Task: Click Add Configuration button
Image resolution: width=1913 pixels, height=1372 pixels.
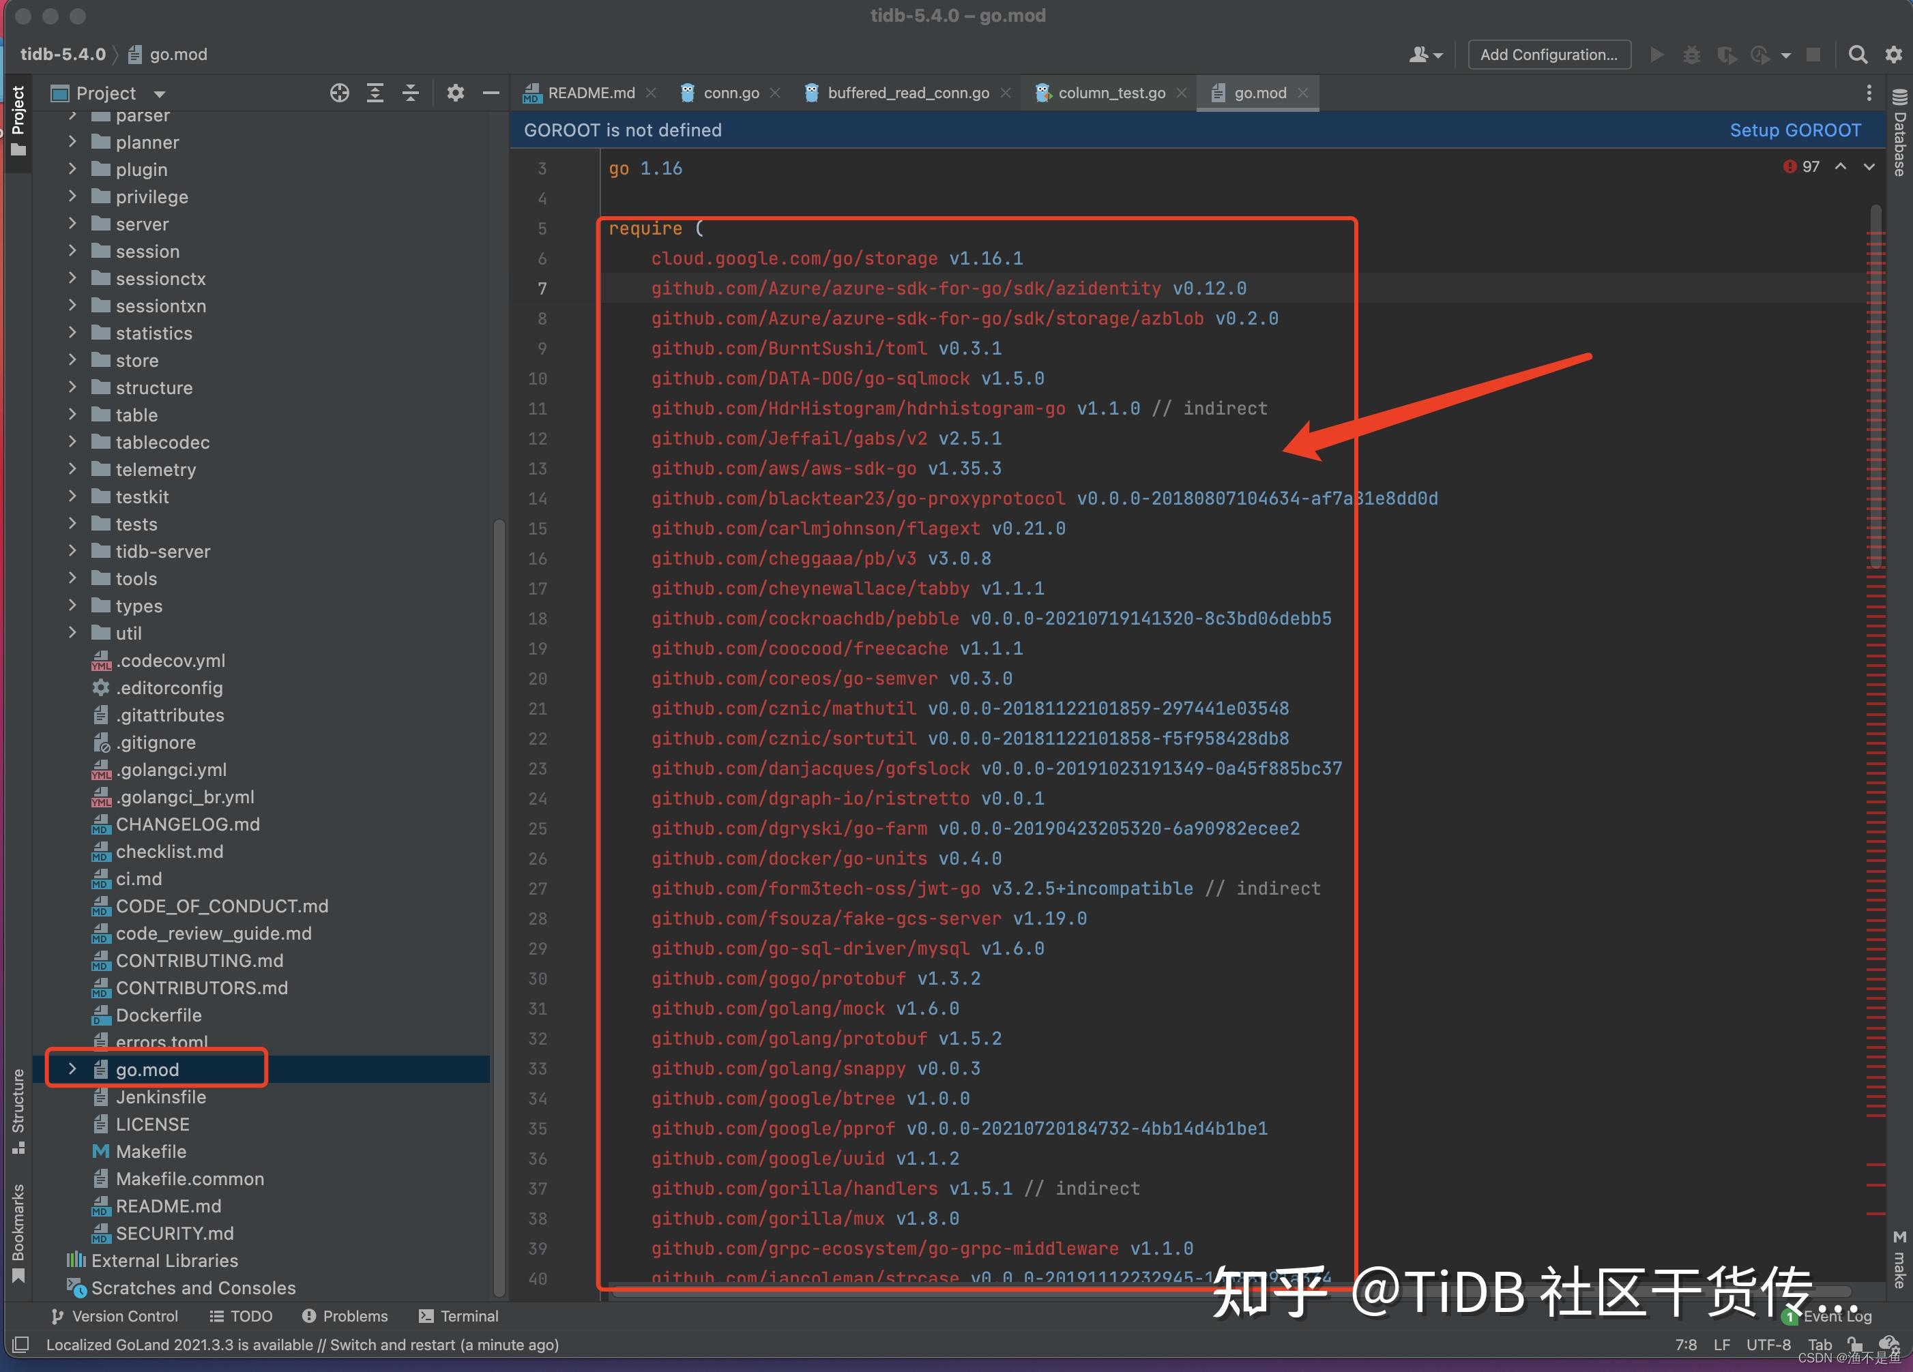Action: point(1549,55)
